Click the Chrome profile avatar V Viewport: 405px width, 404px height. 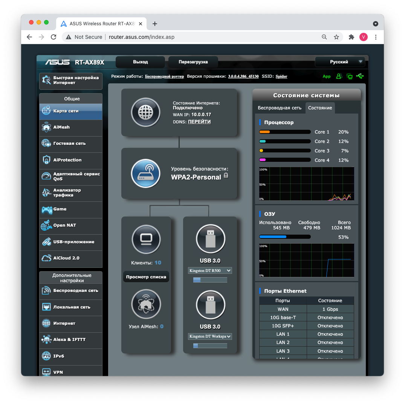364,37
